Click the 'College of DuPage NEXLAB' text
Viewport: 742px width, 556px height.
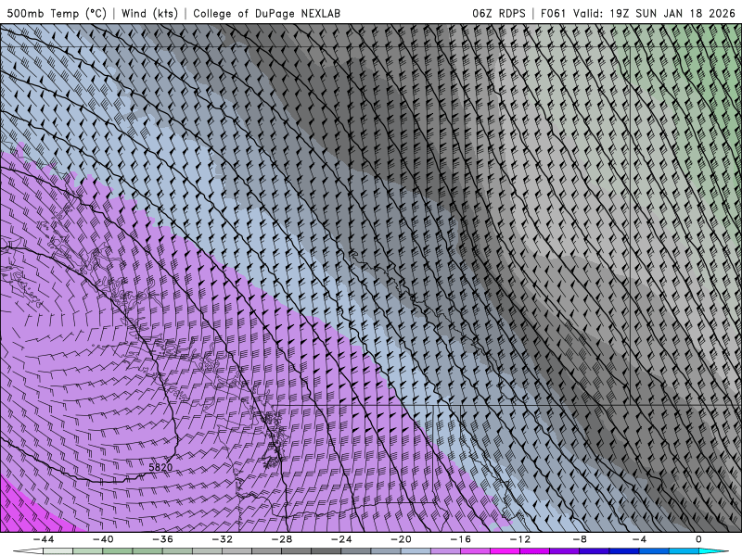tap(266, 13)
